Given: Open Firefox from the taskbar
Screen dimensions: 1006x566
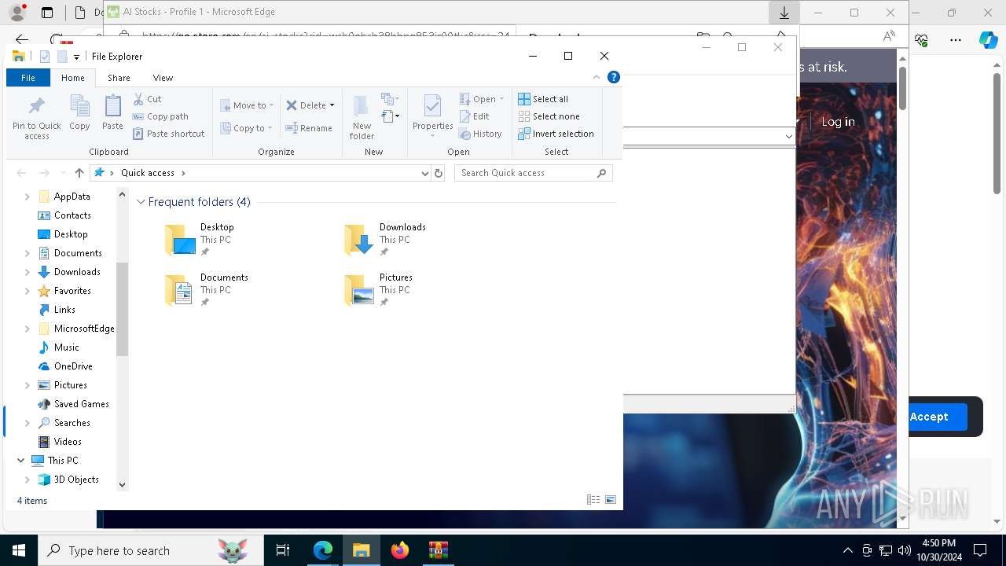Looking at the screenshot, I should [400, 550].
